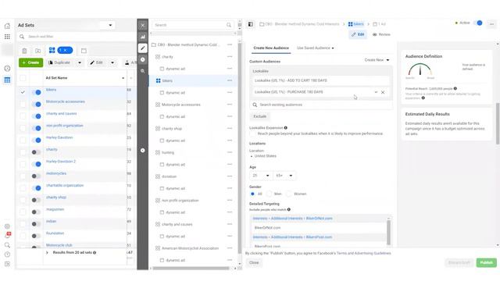Viewport: 500px width, 281px height.
Task: Switch to the Ads tab icon
Action: click(x=84, y=51)
